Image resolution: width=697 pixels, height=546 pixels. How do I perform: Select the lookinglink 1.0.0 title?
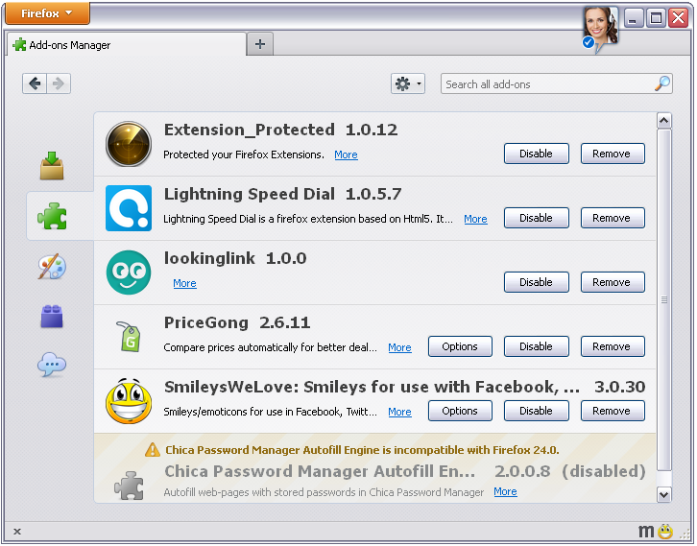[235, 258]
